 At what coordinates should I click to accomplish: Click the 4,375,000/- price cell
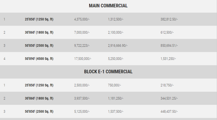click(82, 19)
